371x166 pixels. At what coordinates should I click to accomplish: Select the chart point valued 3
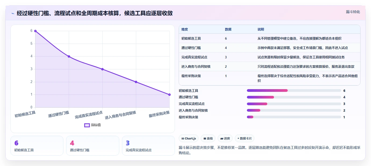point(102,69)
